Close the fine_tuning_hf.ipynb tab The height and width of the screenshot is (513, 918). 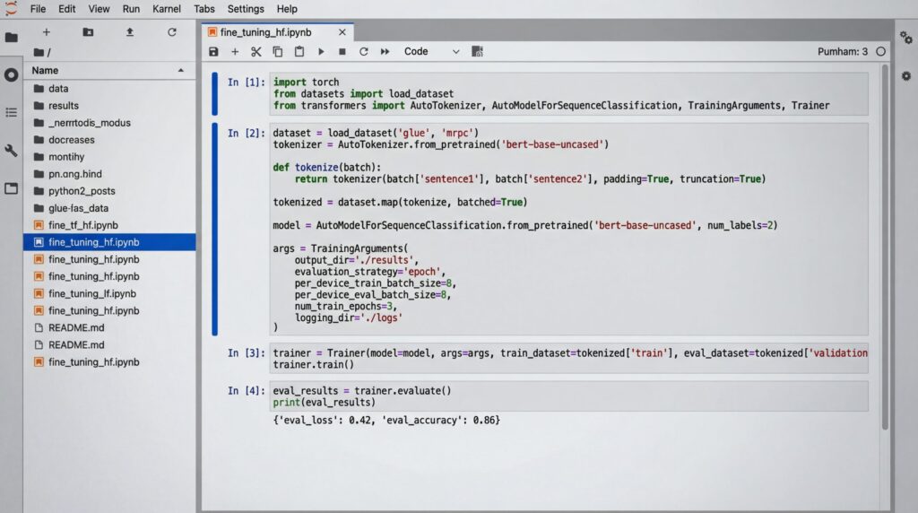click(342, 32)
